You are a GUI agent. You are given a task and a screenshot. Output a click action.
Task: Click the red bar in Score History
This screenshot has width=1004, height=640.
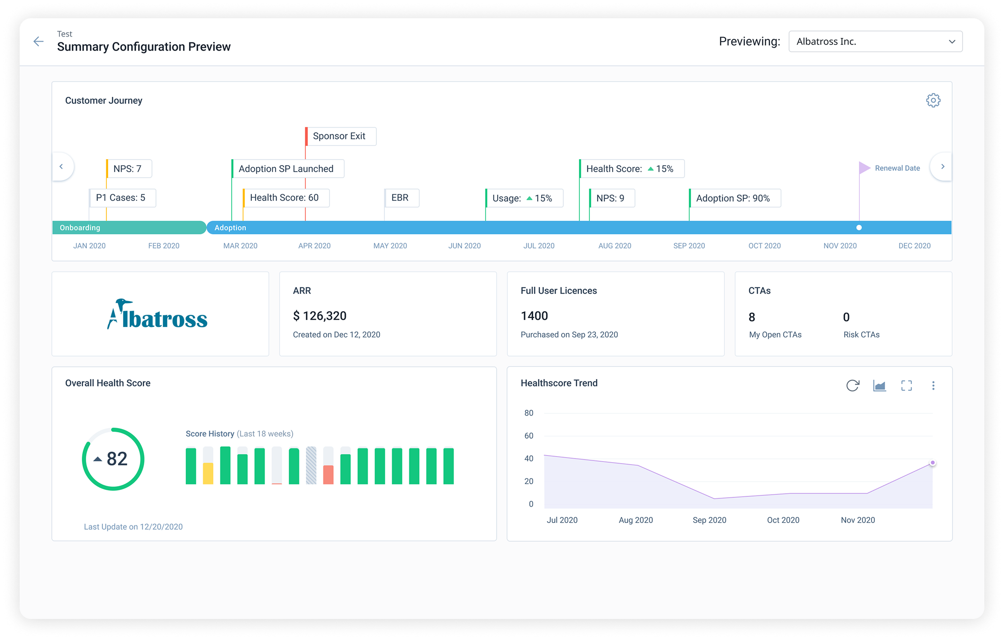point(328,475)
